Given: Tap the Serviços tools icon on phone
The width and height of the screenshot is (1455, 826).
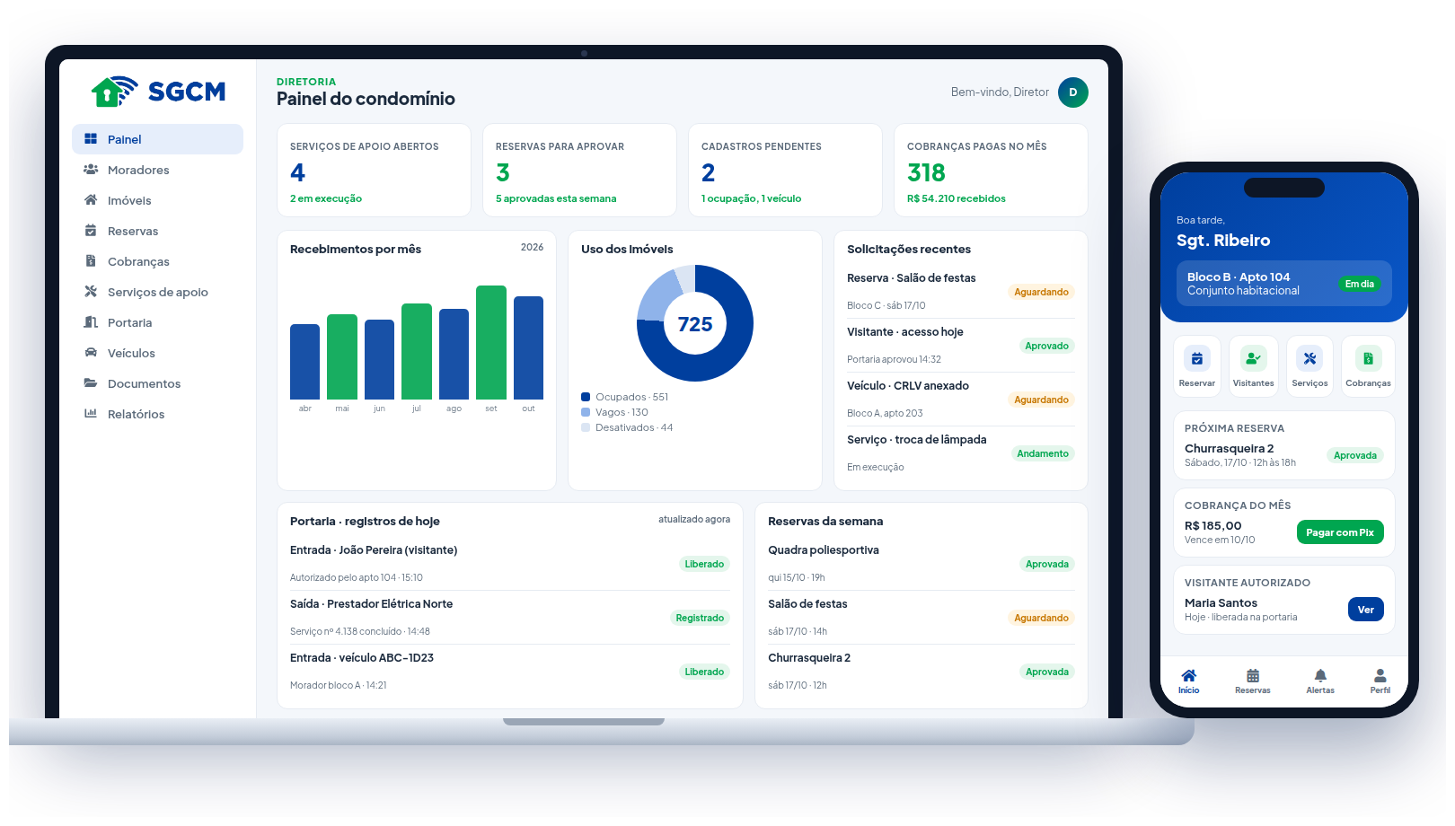Looking at the screenshot, I should pos(1310,359).
